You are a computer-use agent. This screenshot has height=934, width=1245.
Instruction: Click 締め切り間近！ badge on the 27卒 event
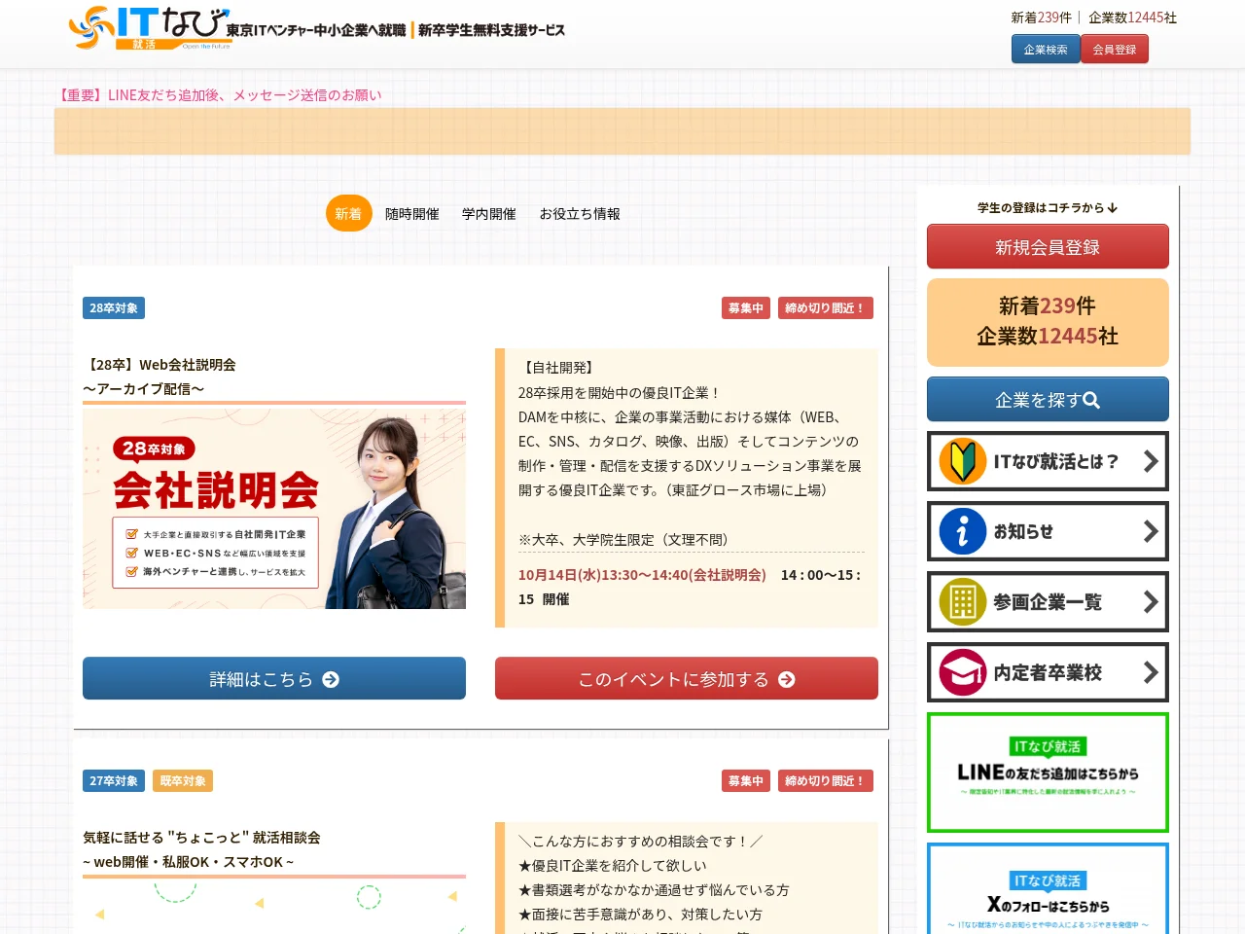click(826, 781)
